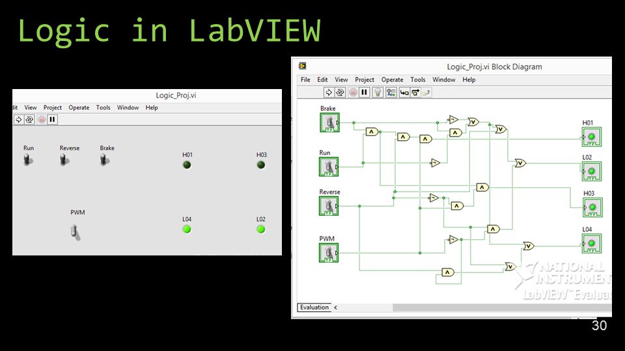Select L04 indicator terminal on block diagram
625x351 pixels.
(592, 244)
